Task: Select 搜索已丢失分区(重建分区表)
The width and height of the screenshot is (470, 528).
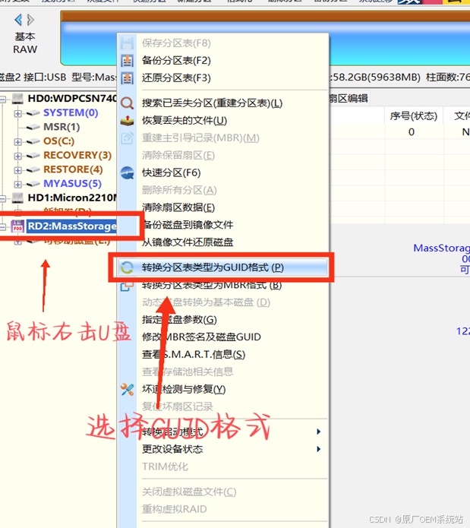Action: click(213, 103)
